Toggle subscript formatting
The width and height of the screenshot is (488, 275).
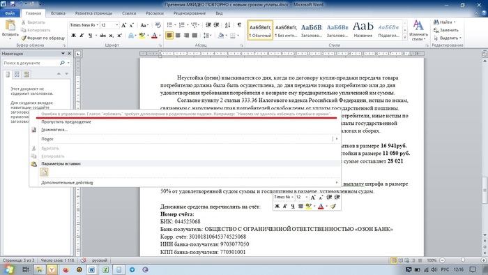[111, 36]
